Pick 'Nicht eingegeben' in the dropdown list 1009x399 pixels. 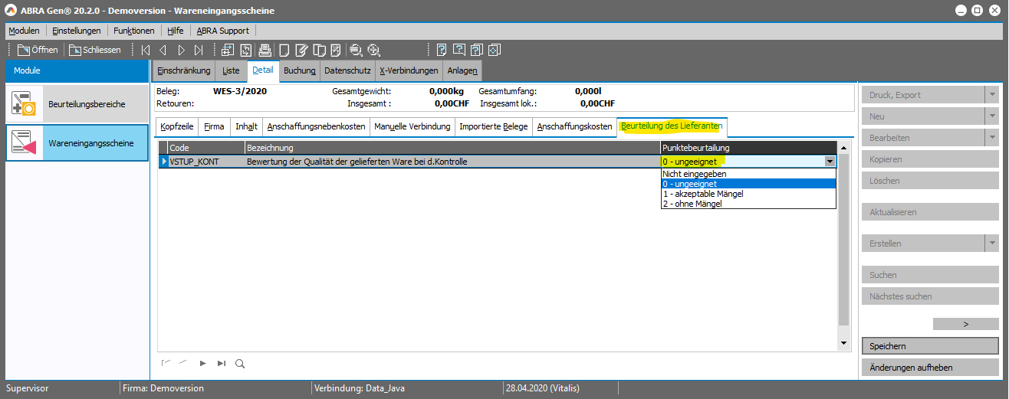click(x=694, y=174)
